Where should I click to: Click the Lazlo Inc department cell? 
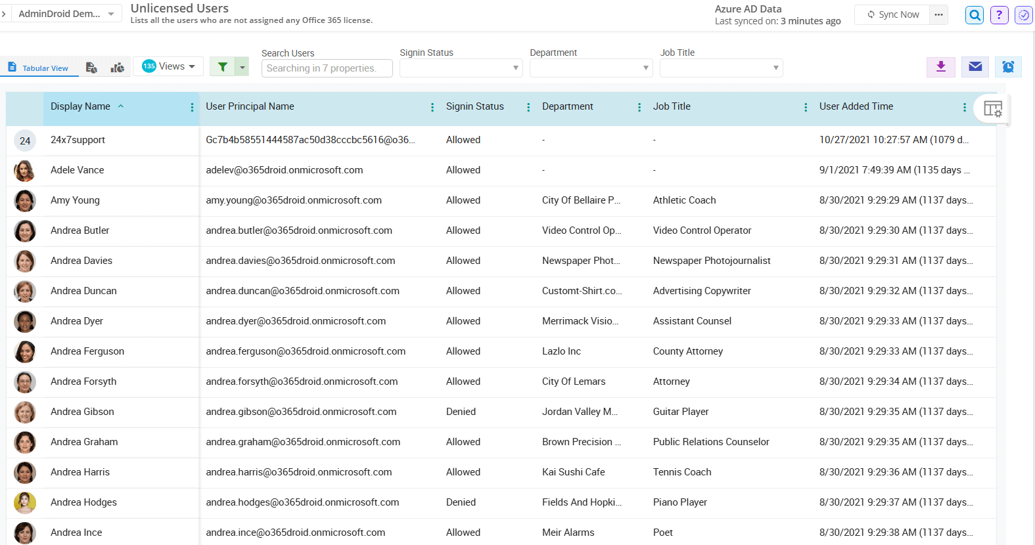click(561, 351)
